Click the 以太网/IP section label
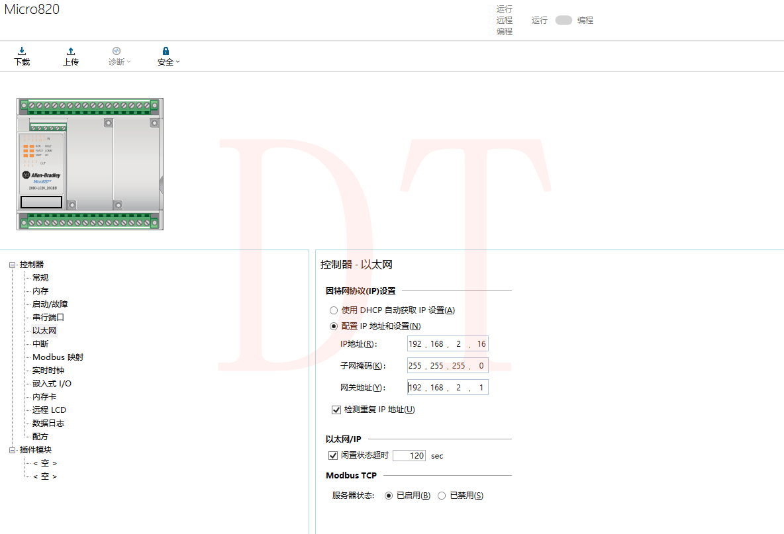Screen dimensions: 784x534 343,439
